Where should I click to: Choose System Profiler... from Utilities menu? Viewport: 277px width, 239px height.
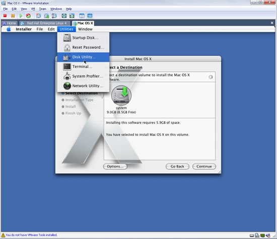(83, 76)
